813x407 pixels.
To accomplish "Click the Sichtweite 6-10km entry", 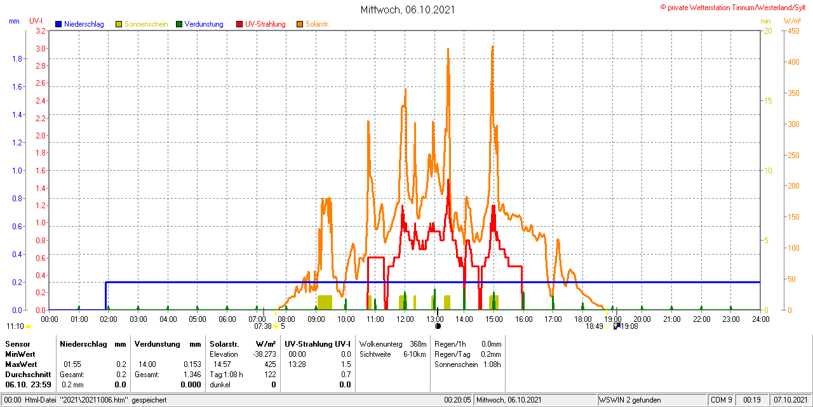I will (393, 354).
